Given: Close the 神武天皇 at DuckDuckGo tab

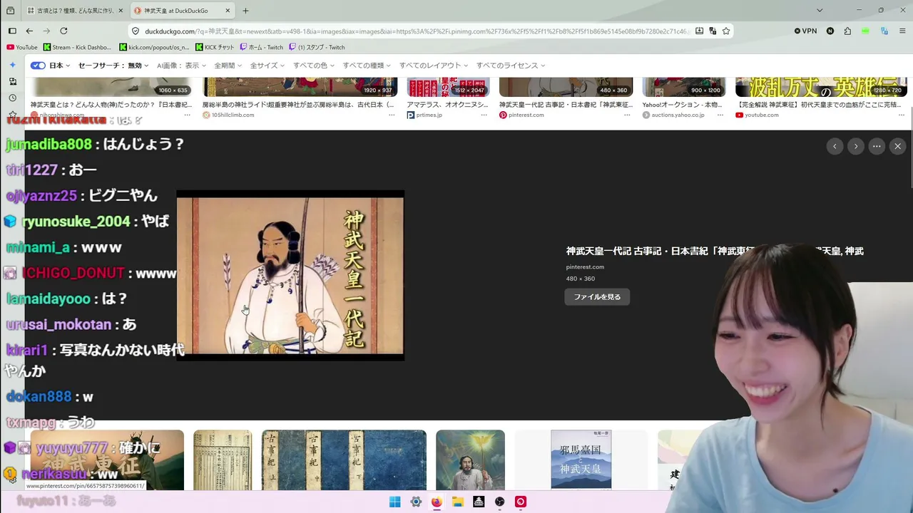Looking at the screenshot, I should [x=228, y=11].
